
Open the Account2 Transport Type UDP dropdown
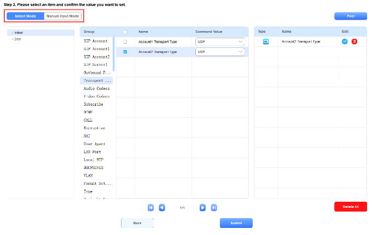[x=219, y=52]
